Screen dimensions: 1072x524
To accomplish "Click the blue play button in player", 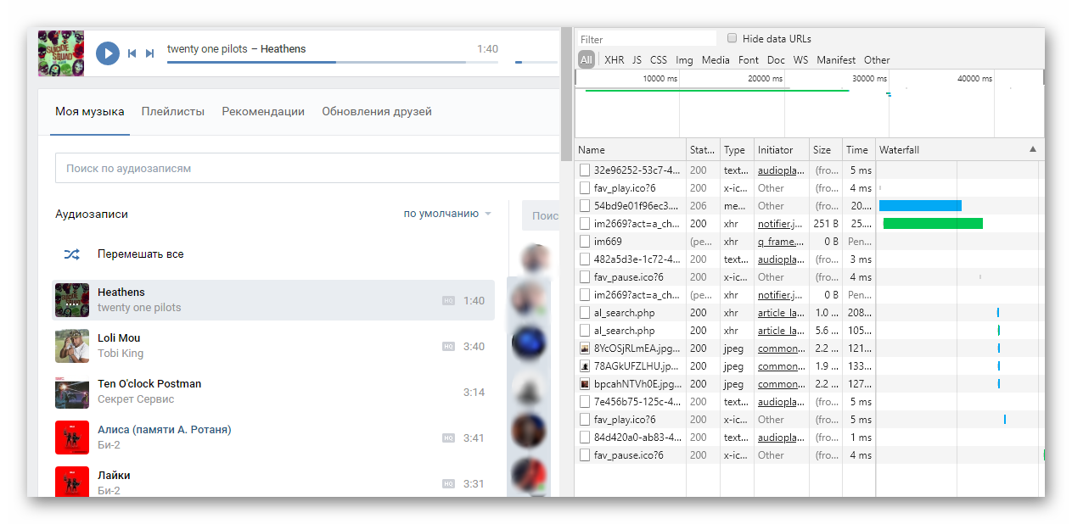I will [x=107, y=53].
